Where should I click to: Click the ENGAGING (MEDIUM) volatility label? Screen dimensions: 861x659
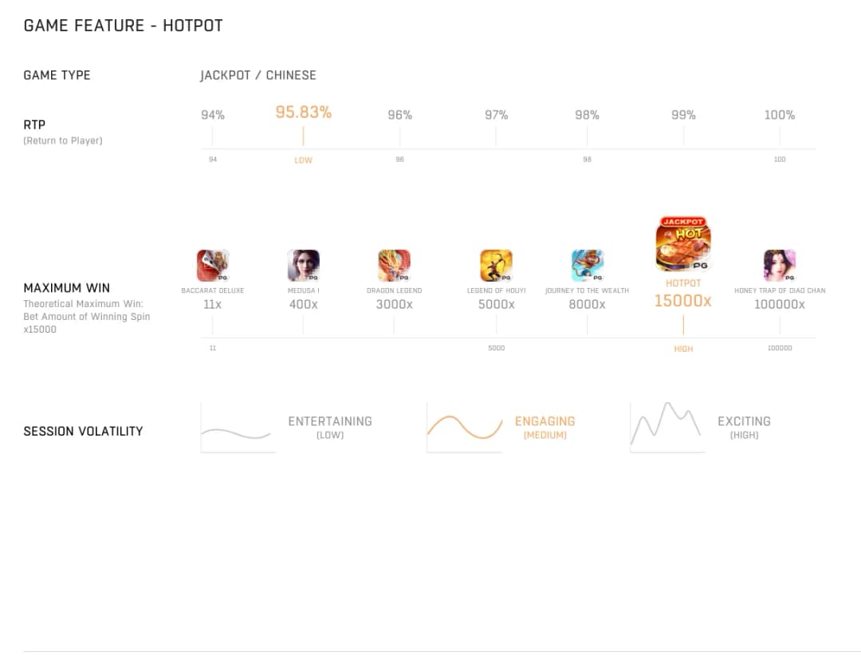point(545,428)
